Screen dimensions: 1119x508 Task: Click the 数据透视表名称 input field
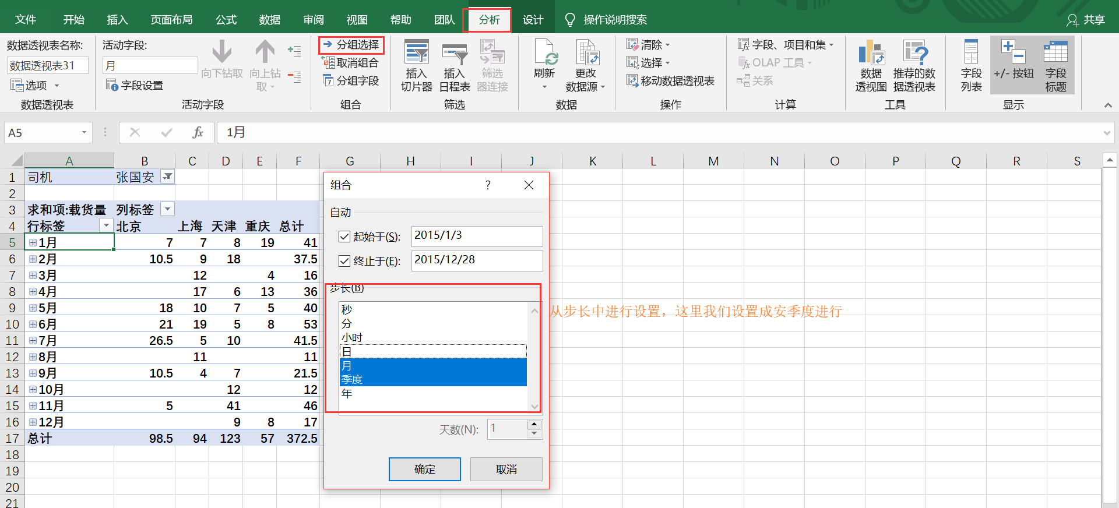click(x=48, y=65)
